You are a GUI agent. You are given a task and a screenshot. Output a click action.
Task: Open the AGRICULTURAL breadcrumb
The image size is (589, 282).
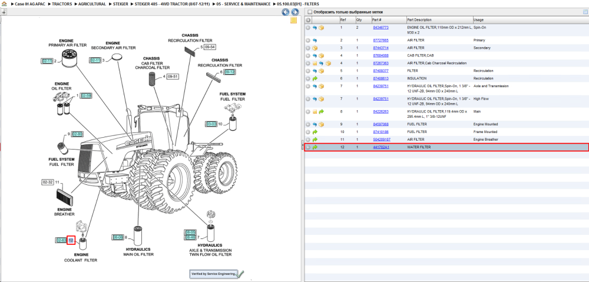click(x=92, y=4)
